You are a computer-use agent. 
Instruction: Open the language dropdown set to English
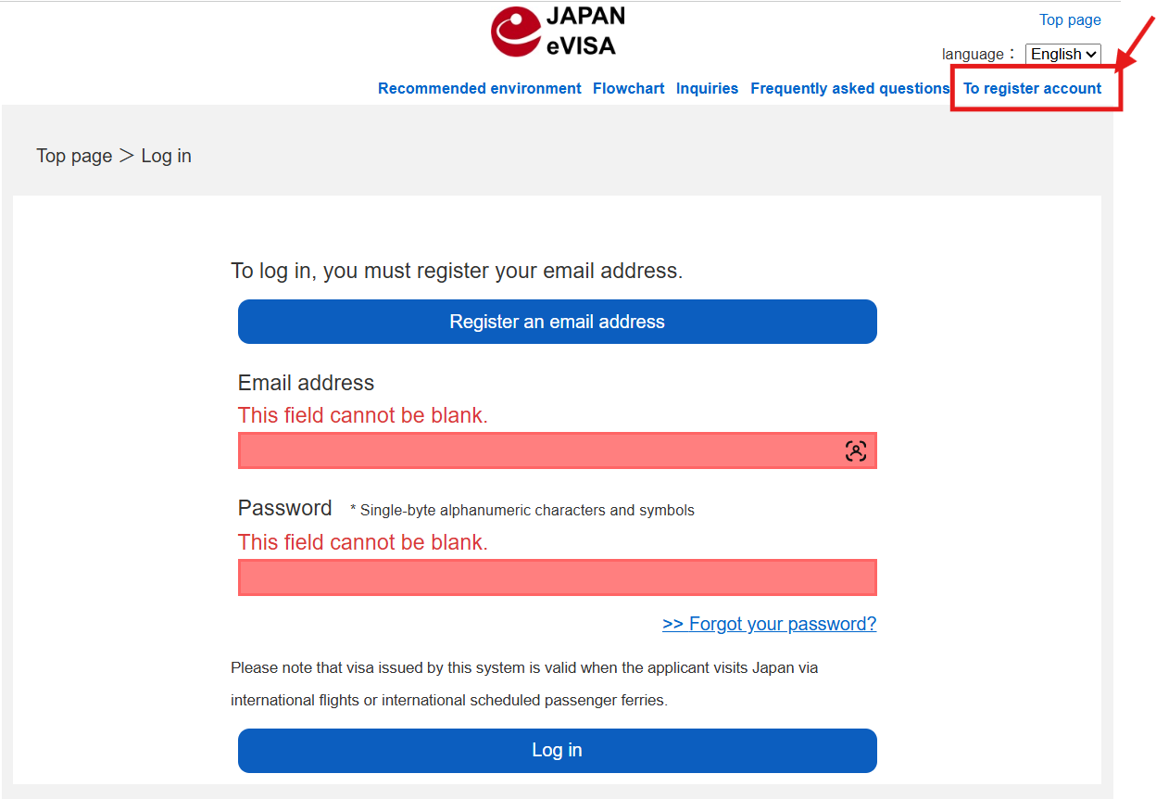(x=1062, y=54)
